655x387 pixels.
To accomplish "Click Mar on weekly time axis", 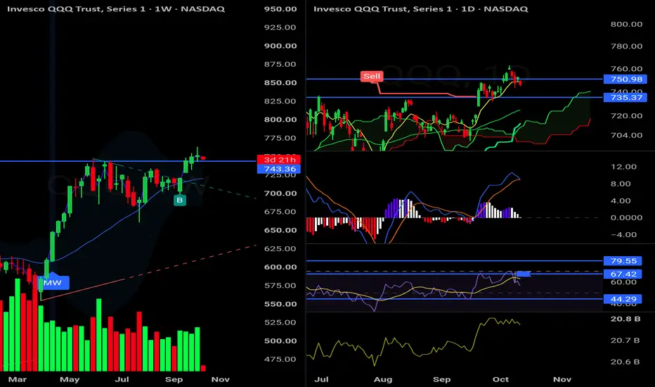I will tap(17, 379).
